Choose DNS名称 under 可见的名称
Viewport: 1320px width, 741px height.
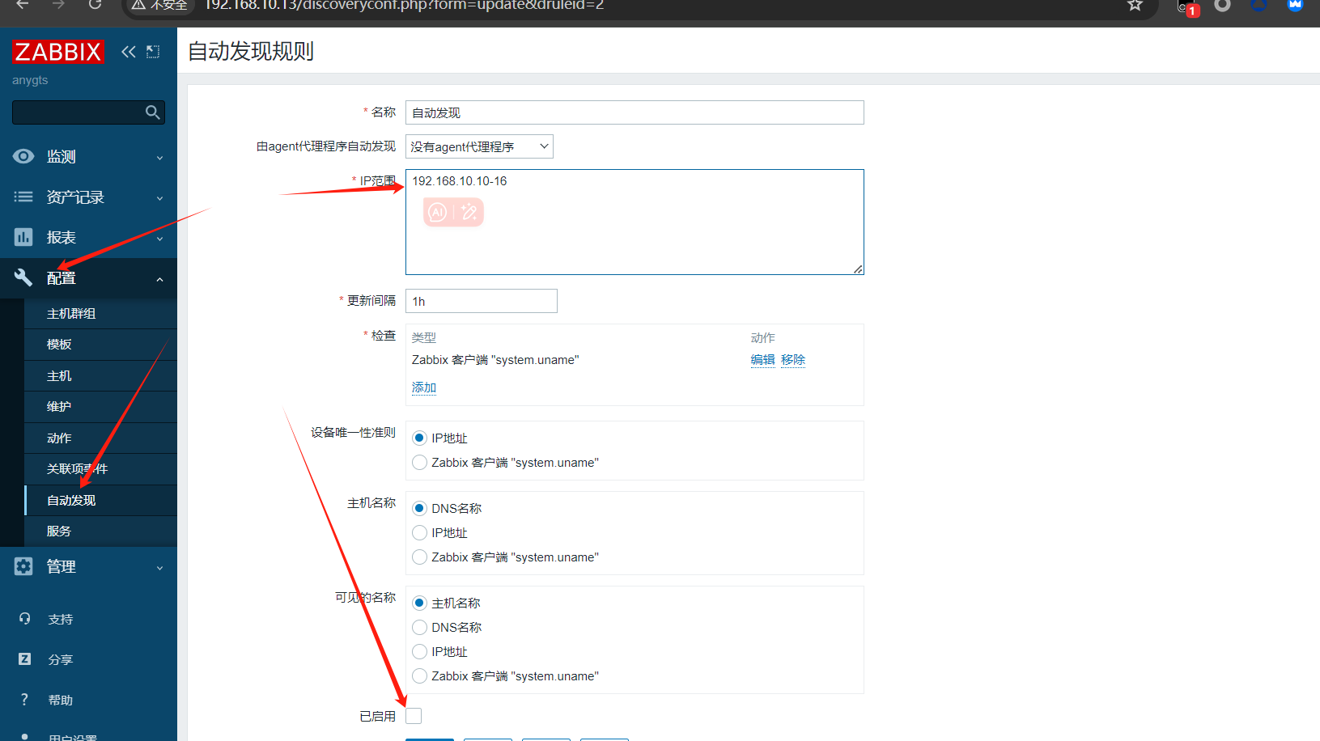coord(419,628)
